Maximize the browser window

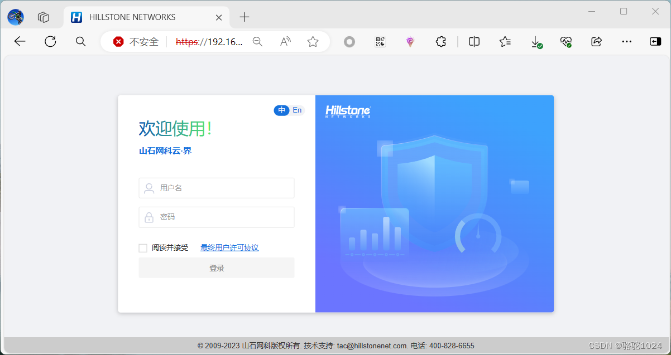pos(624,11)
